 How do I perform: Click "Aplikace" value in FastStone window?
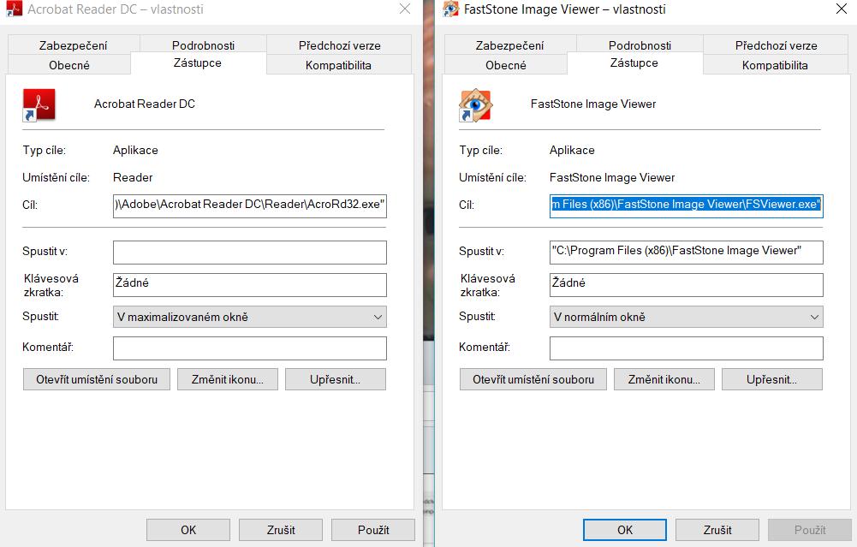pos(572,151)
